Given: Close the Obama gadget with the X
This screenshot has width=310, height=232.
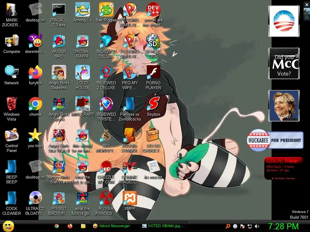Looking at the screenshot, I should point(307,5).
